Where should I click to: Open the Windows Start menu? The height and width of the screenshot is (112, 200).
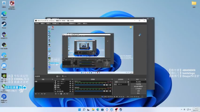(79, 110)
